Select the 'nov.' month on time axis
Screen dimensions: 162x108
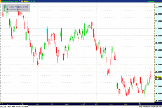(x=111, y=103)
